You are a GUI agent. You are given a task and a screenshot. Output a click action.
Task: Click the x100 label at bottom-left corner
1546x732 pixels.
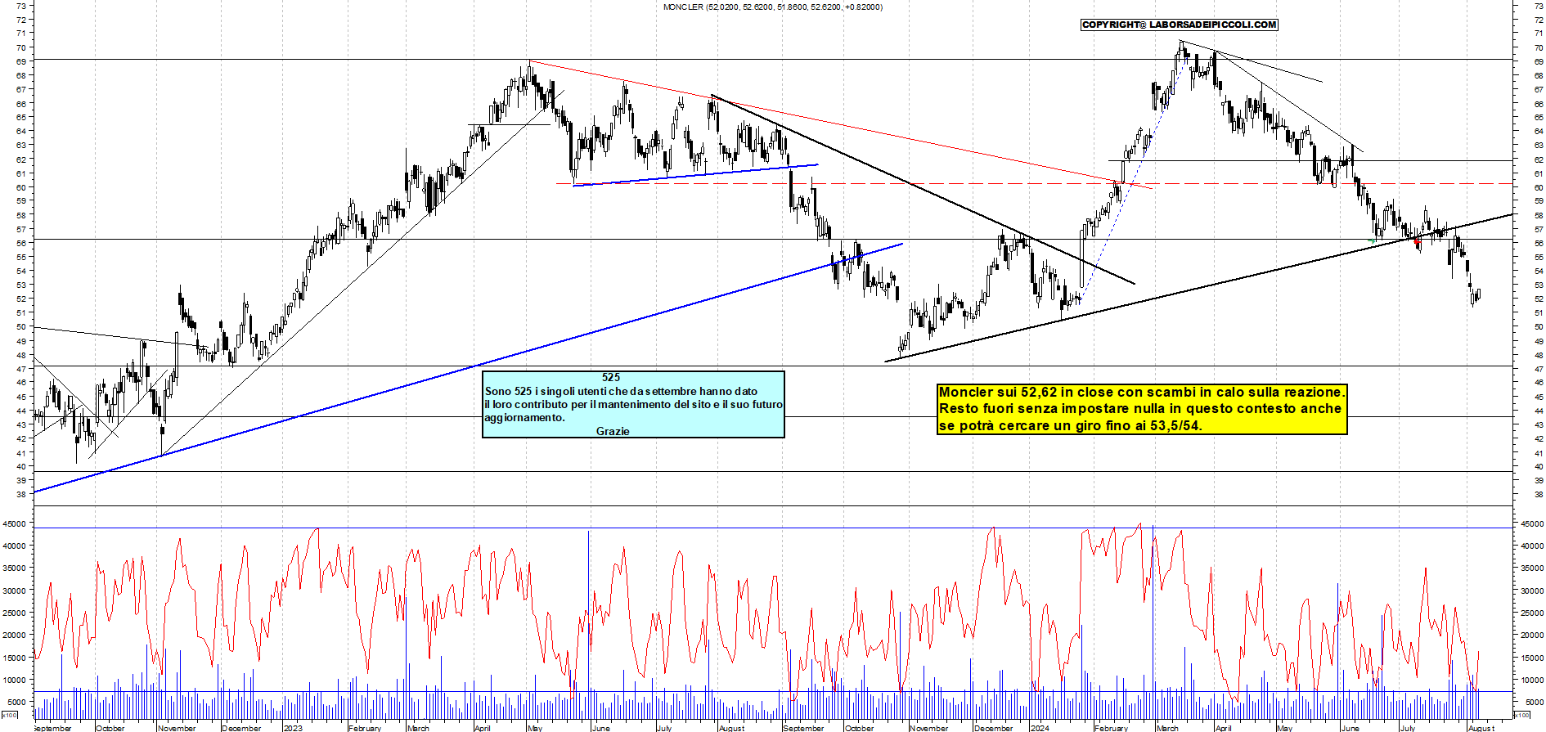[10, 715]
